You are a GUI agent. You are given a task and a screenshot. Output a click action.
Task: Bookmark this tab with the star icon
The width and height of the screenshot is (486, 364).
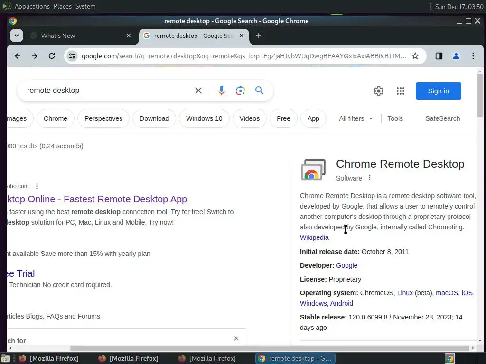(x=415, y=56)
